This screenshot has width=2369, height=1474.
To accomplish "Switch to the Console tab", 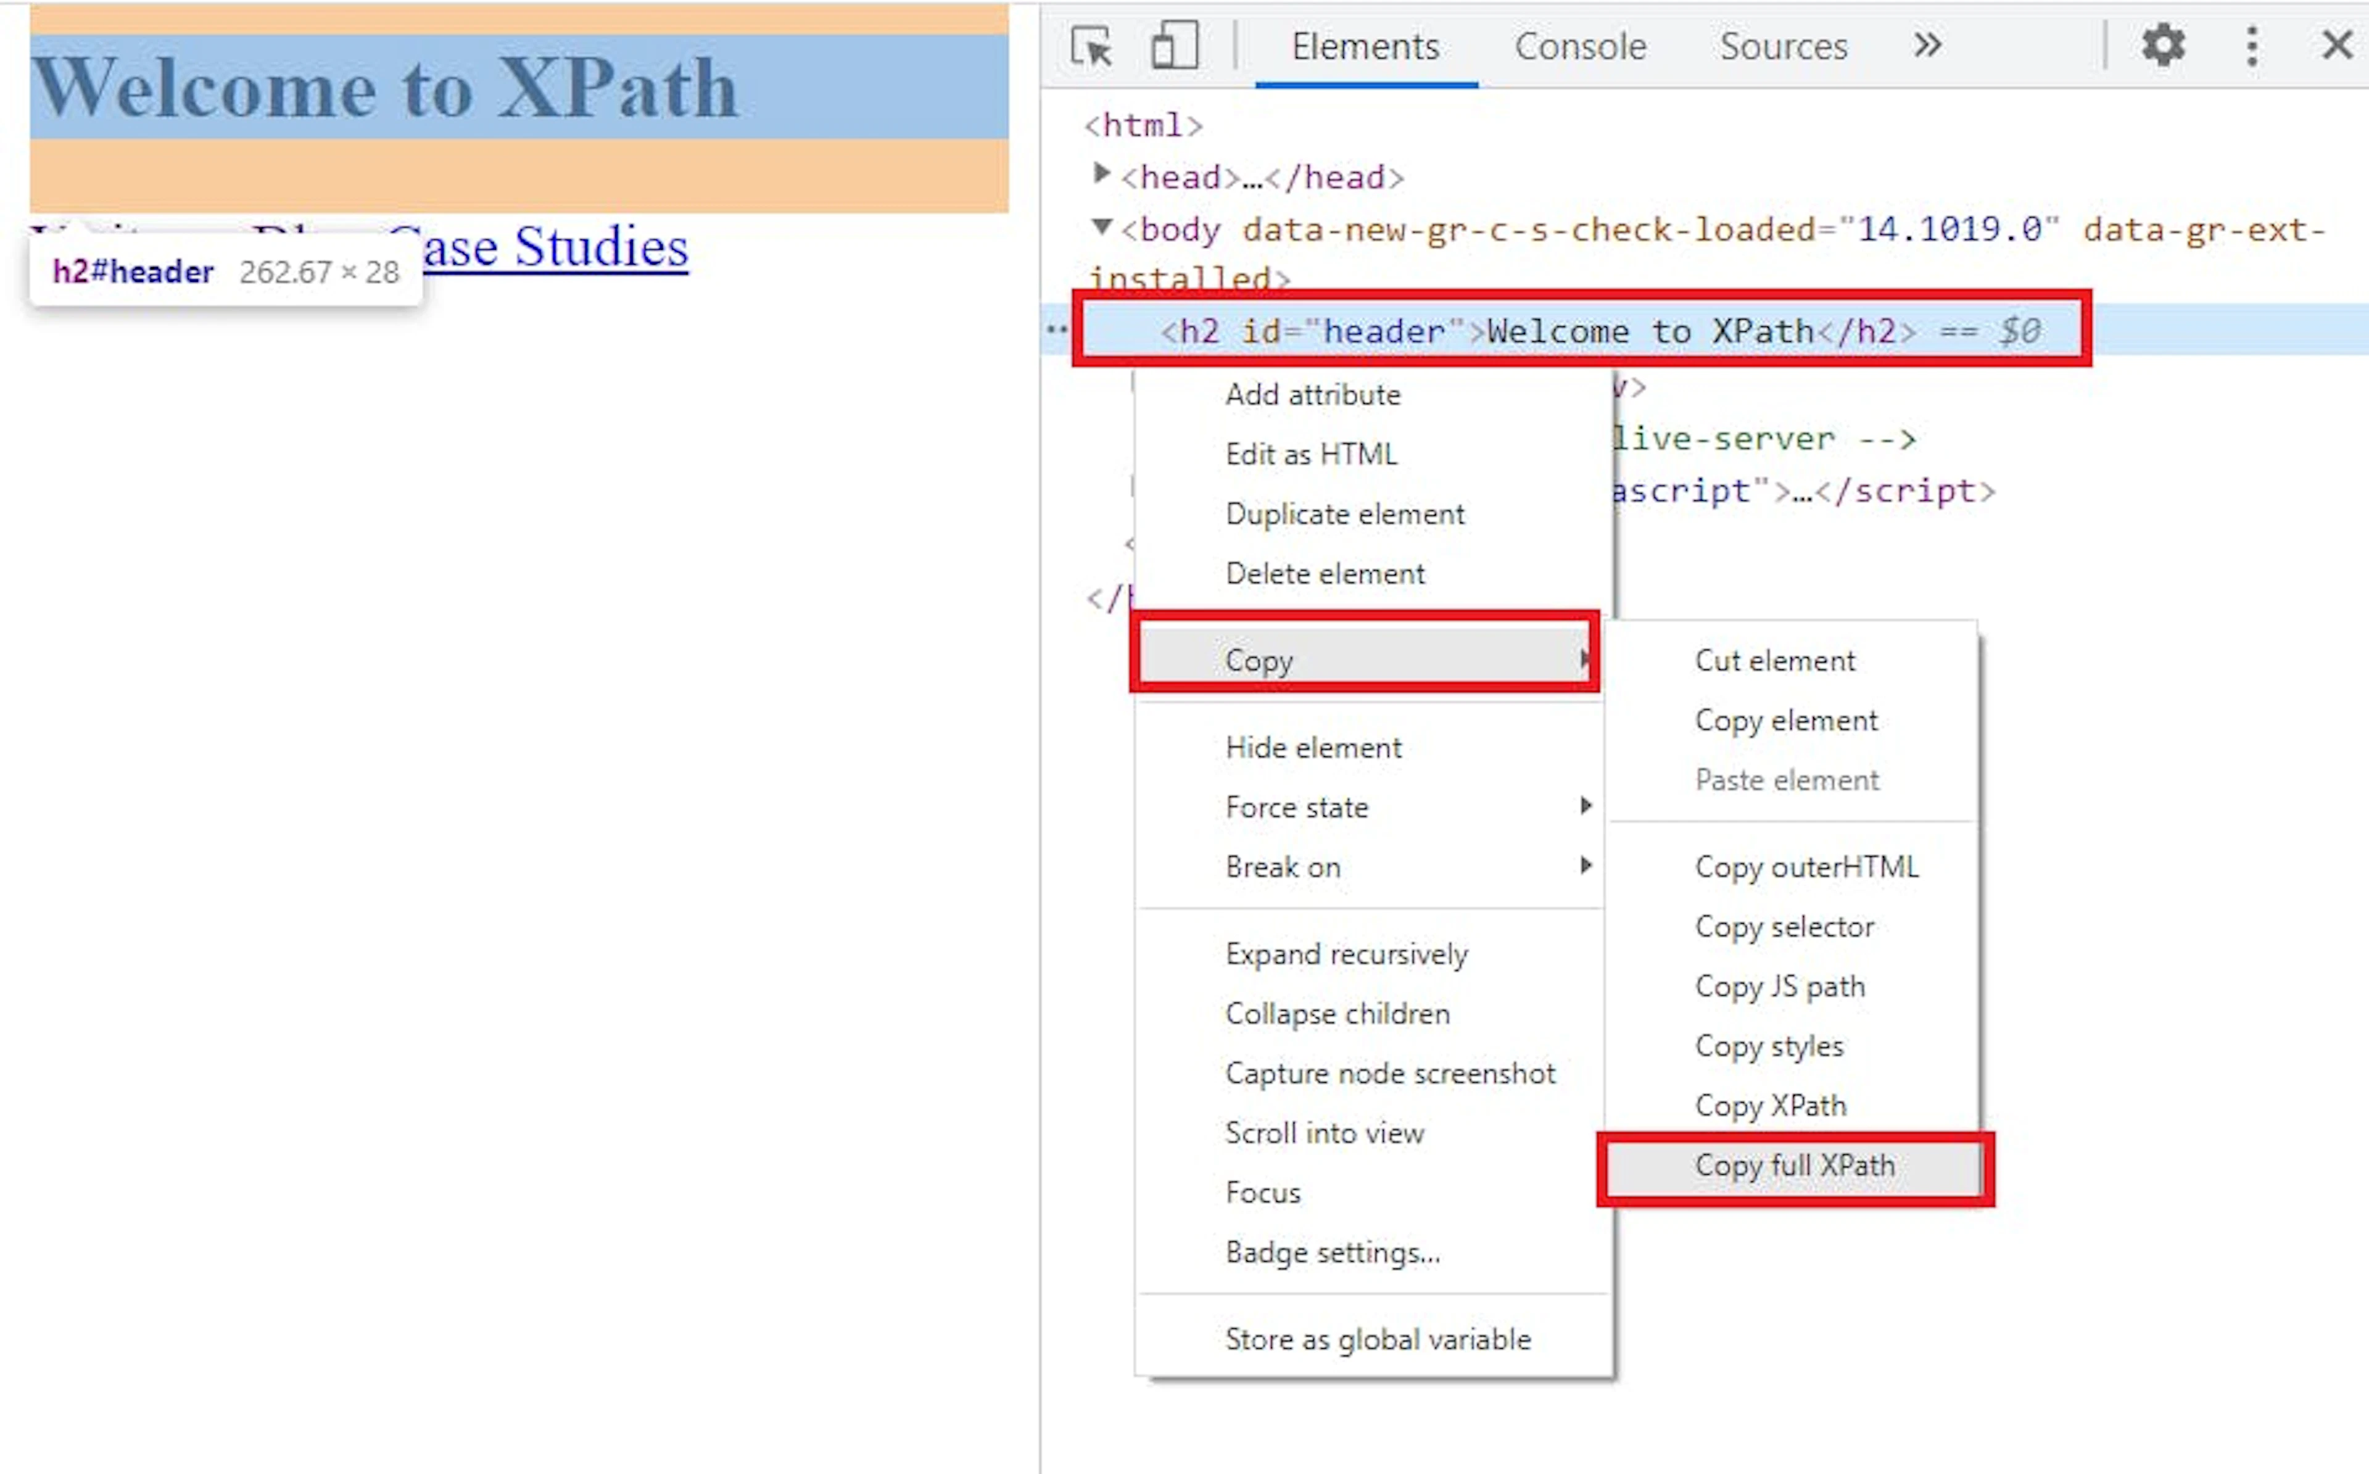I will coord(1580,47).
